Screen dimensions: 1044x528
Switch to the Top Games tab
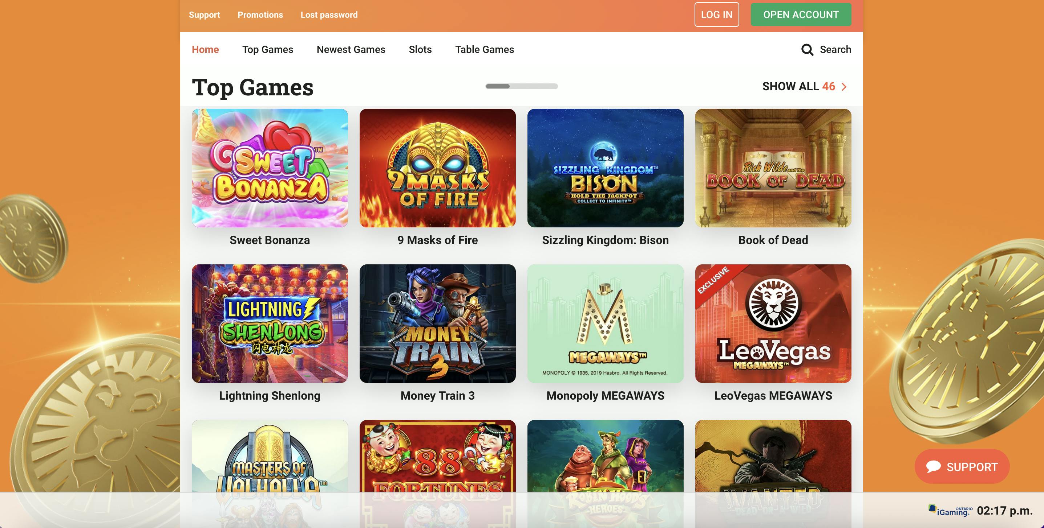(x=267, y=49)
